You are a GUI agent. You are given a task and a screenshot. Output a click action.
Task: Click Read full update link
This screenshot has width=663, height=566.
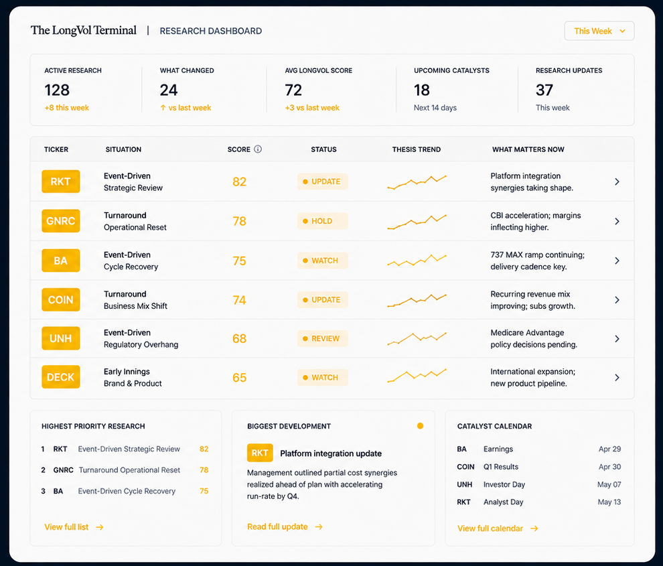point(285,526)
